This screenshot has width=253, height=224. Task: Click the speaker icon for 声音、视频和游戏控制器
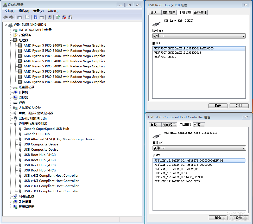point(15,113)
